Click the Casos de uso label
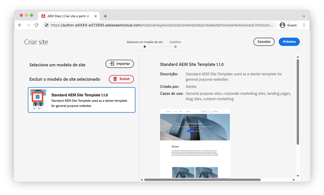 click(172, 93)
